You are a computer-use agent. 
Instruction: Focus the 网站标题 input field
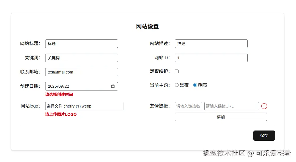click(x=81, y=44)
